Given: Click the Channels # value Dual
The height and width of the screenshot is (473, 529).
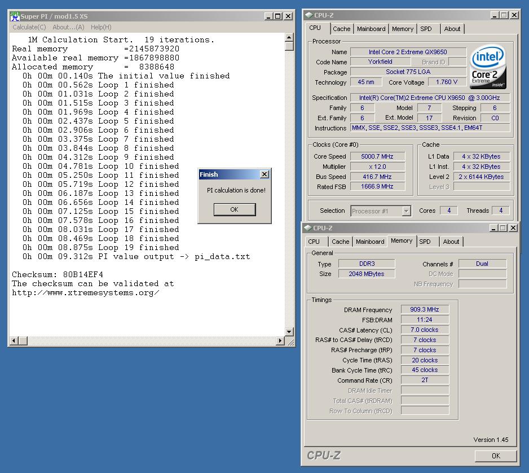Looking at the screenshot, I should coord(482,264).
